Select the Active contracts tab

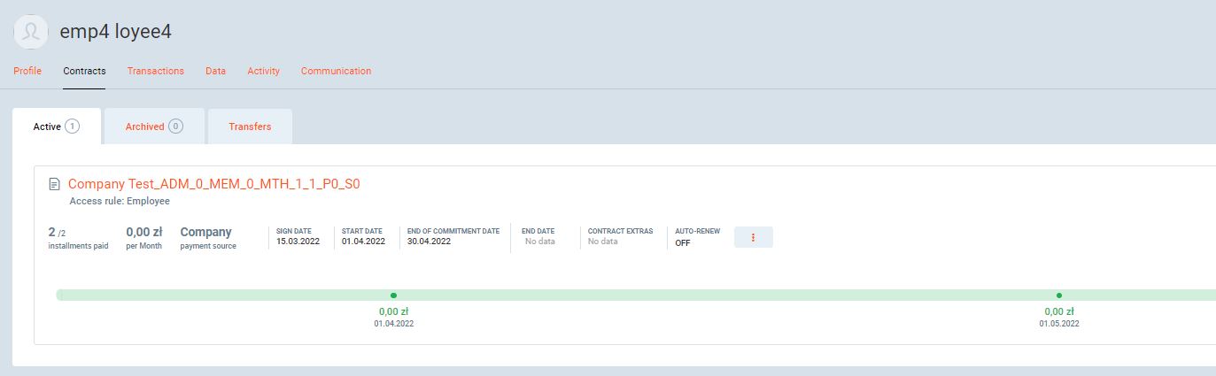56,127
